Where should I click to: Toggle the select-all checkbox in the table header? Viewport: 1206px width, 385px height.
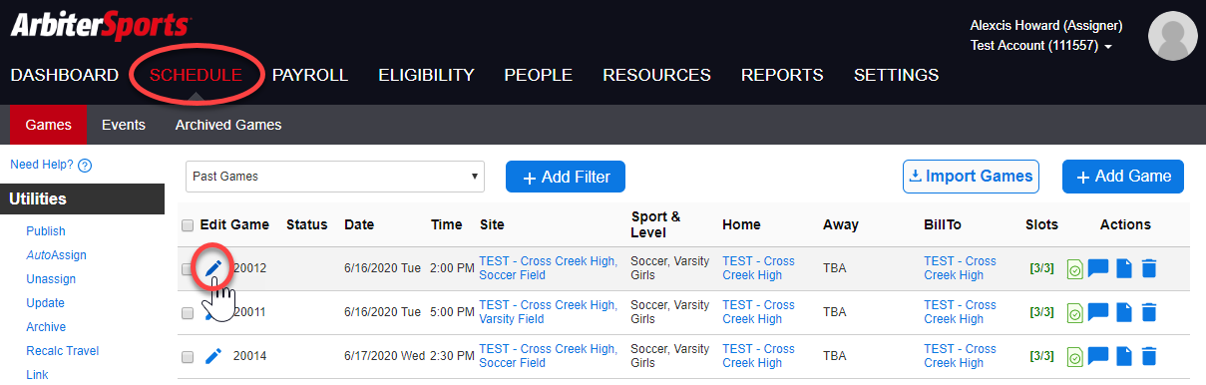[x=188, y=225]
